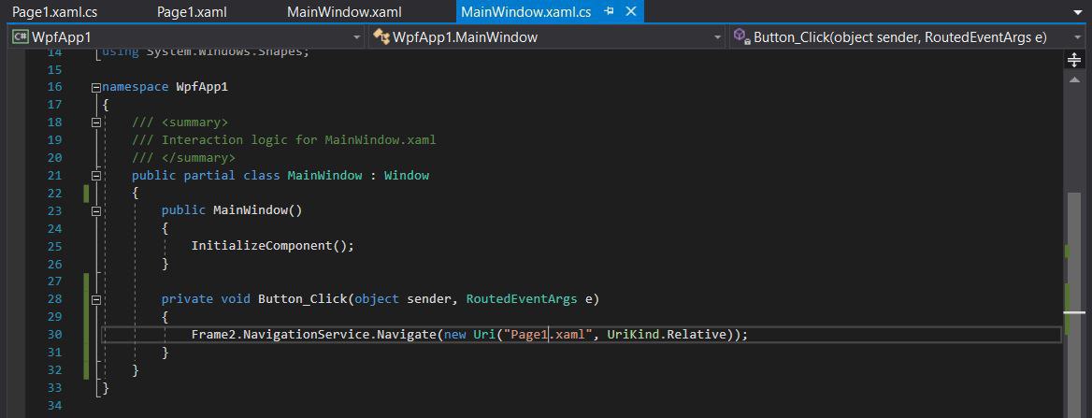
Task: Click the 'Interaction logic for MainWindow.xaml' comment
Action: tap(284, 140)
